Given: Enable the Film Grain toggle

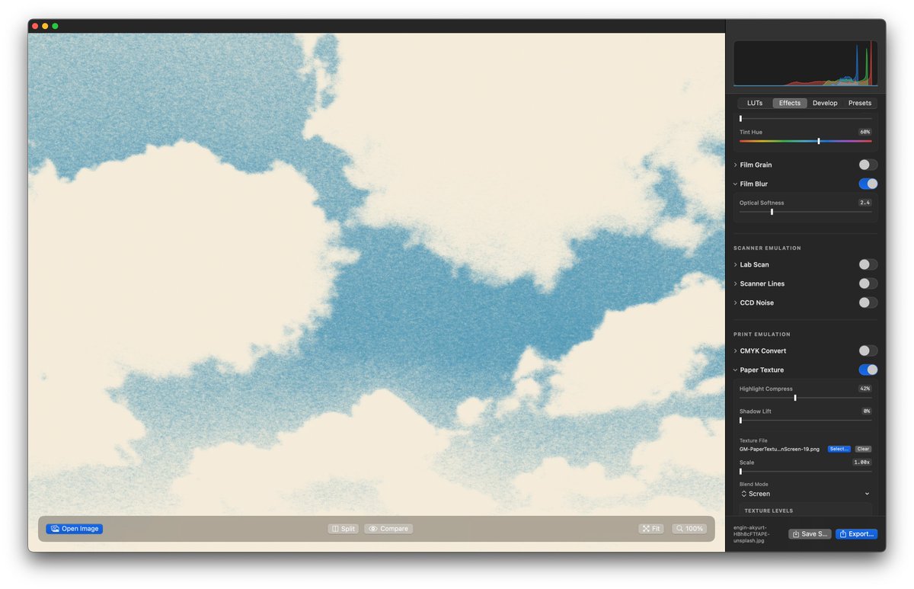Looking at the screenshot, I should tap(868, 165).
